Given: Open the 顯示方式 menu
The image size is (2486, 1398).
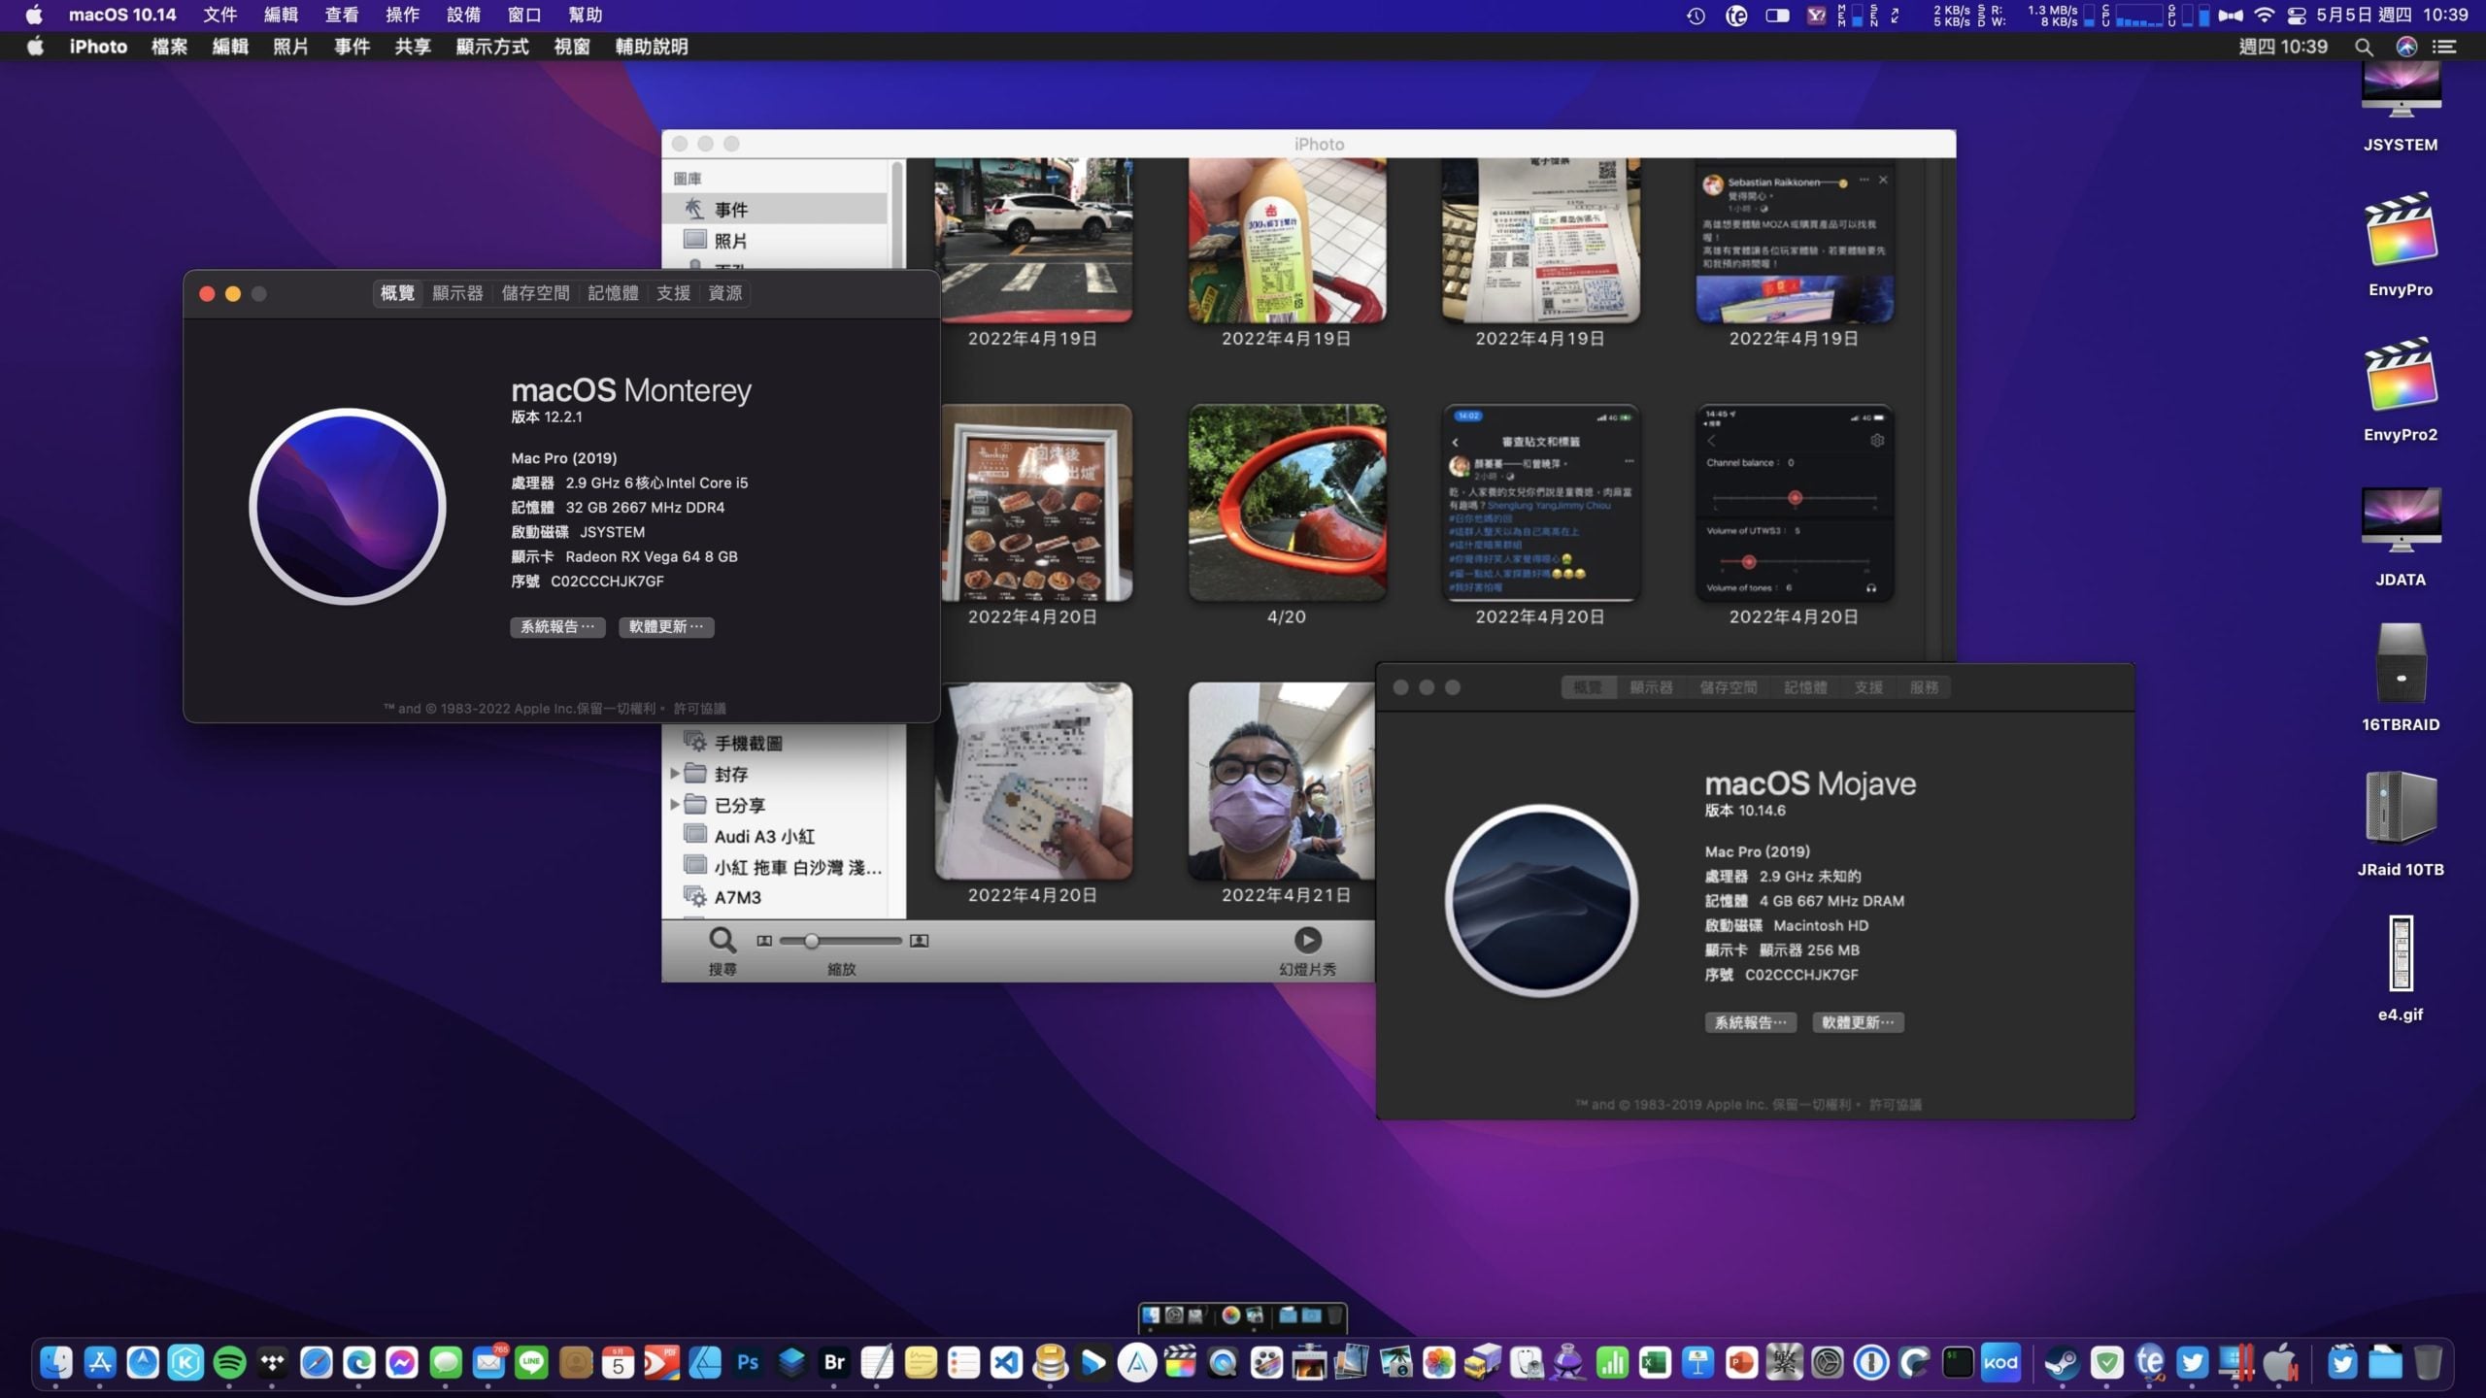Looking at the screenshot, I should (492, 47).
